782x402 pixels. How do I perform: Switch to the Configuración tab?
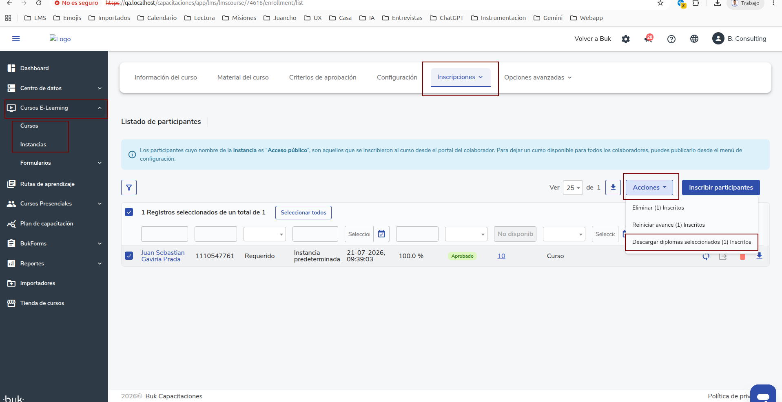tap(397, 77)
